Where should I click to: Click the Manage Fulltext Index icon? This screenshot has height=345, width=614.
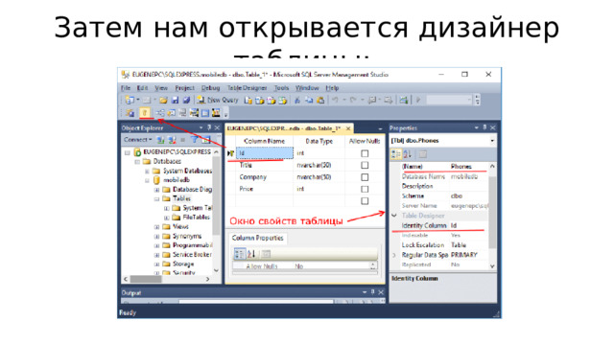[x=182, y=113]
